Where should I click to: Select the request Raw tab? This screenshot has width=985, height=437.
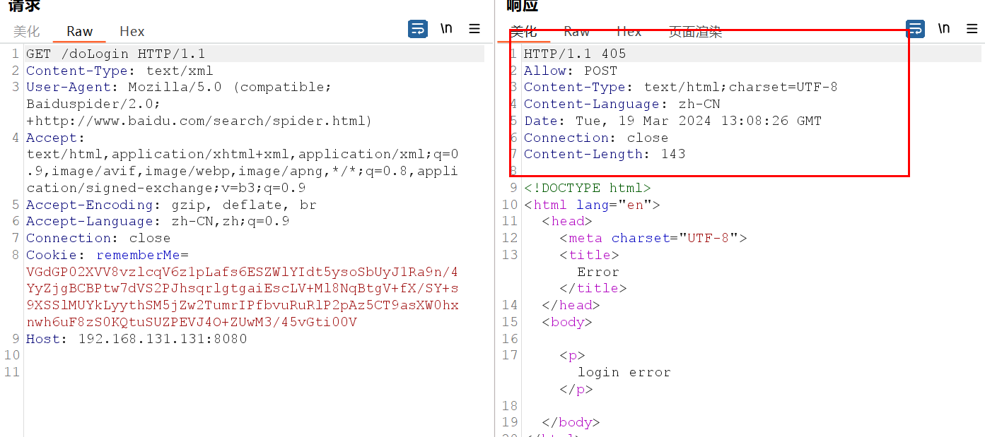(79, 31)
